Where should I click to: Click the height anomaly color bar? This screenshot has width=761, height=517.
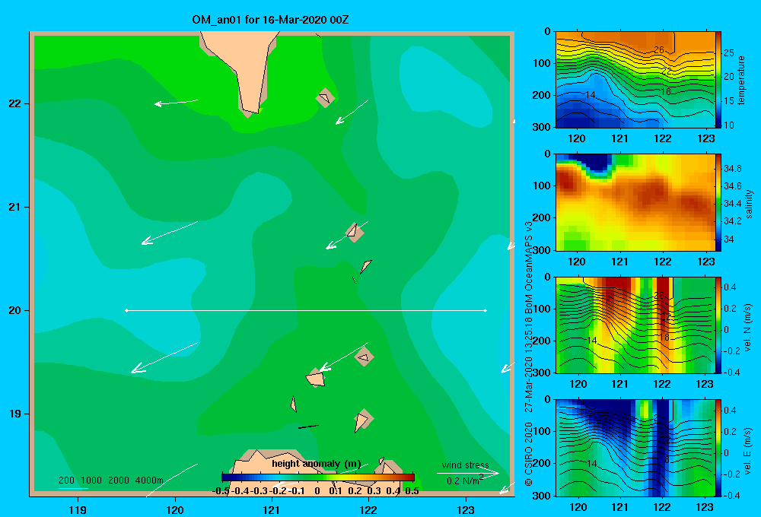coord(318,477)
